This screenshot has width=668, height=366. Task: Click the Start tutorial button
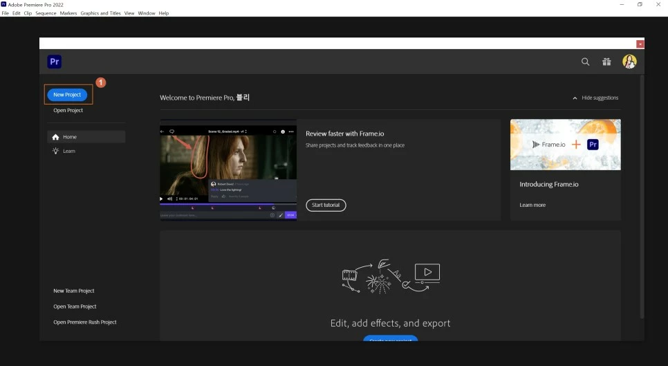click(x=326, y=205)
